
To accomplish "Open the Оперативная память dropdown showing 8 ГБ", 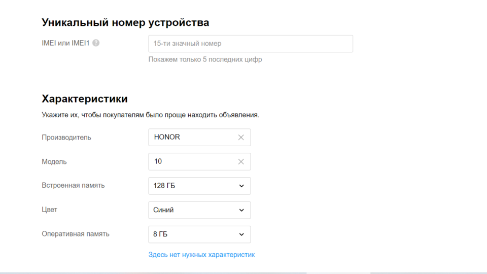I will (199, 234).
